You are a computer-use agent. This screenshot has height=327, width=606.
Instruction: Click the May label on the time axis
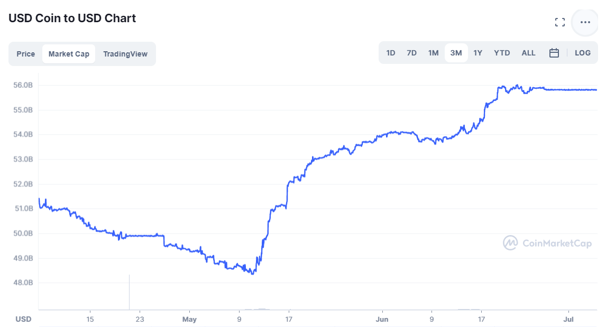tap(189, 320)
